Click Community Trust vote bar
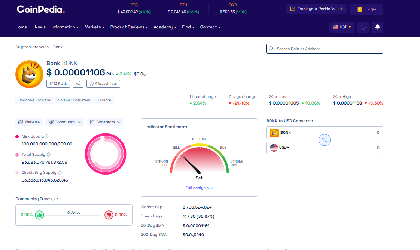Viewport: 420px width, 250px height. click(x=74, y=216)
